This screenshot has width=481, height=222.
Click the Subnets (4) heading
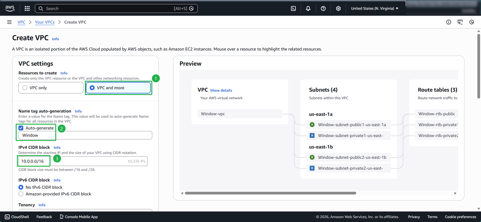point(323,90)
